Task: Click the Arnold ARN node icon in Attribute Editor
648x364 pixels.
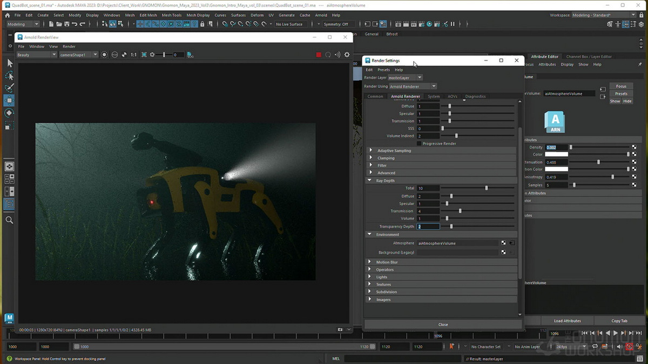Action: [x=555, y=122]
